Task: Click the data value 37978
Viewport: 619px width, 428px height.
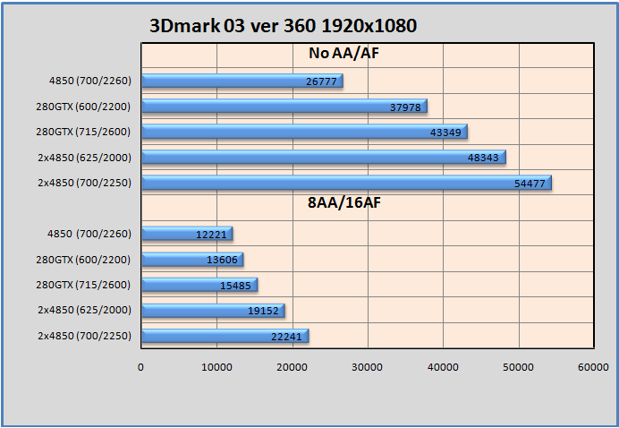Action: 405,107
